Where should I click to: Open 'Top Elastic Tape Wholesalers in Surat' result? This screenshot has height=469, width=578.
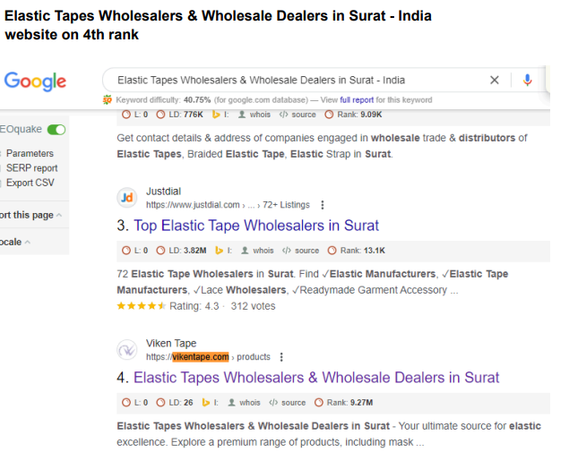pos(255,226)
